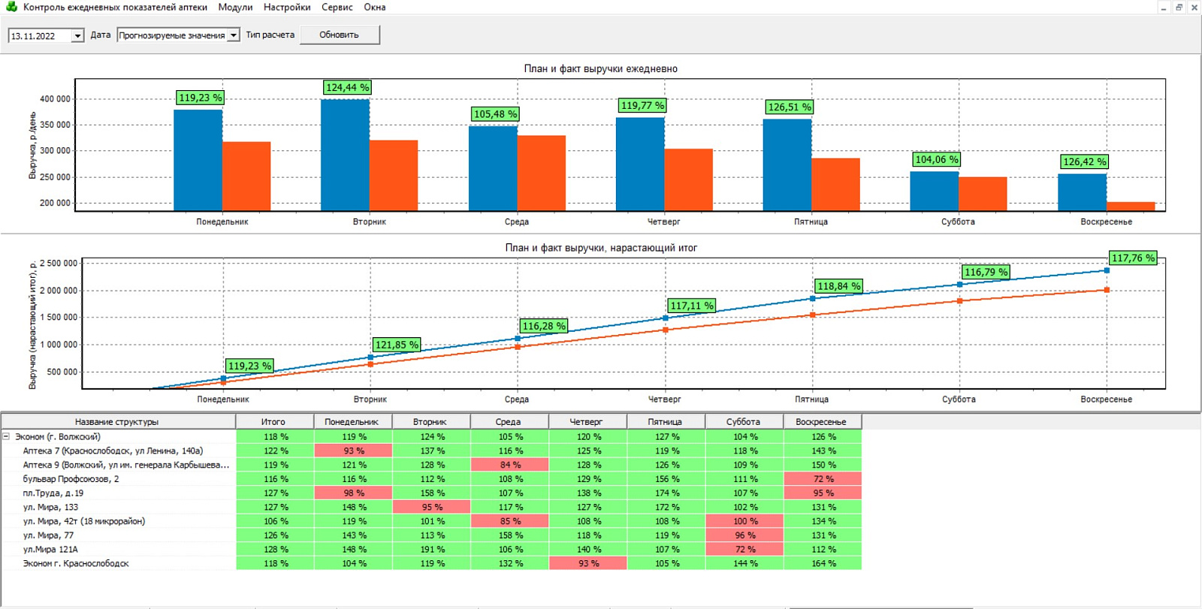The image size is (1202, 609).
Task: Click the Понедельник table column header
Action: click(x=353, y=421)
